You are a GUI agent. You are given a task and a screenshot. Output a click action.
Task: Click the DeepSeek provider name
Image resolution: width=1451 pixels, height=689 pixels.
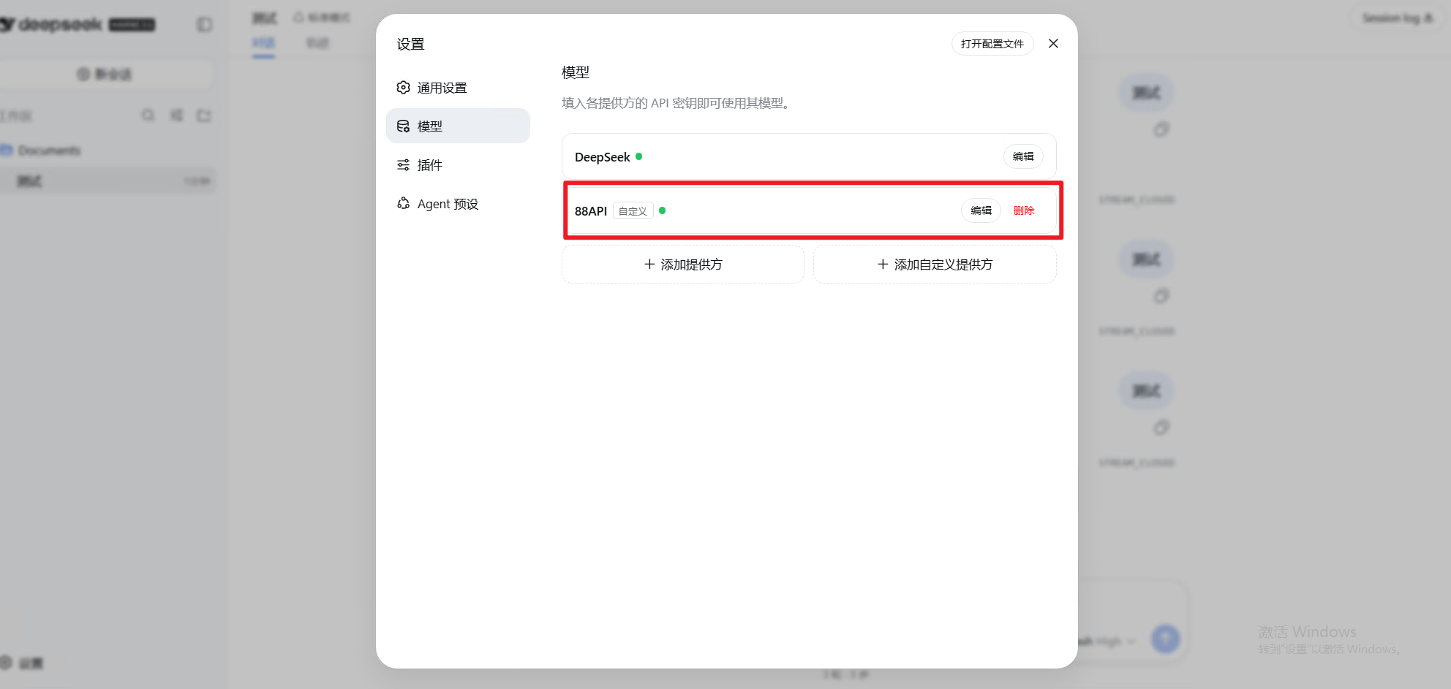(602, 157)
